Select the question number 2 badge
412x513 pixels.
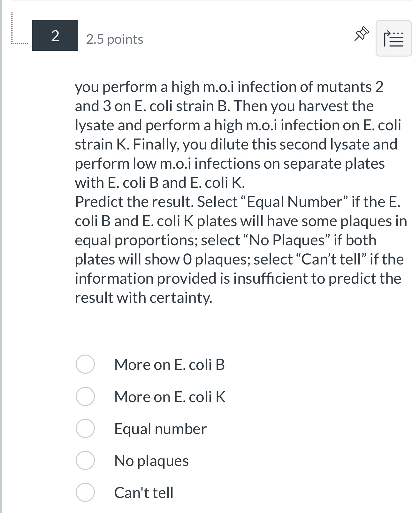point(55,37)
